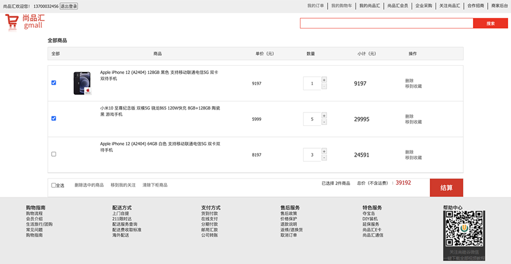Screen dimensions: 511x264
Task: Focus the quantity field showing 1
Action: pos(312,83)
